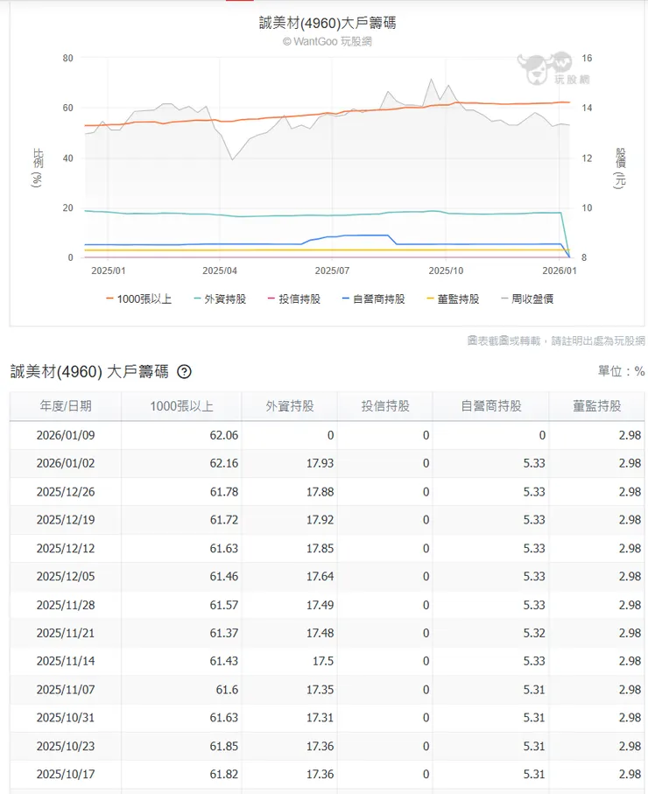Select the date cell 2025/12/12
Screen dimensions: 648x794
tap(66, 548)
